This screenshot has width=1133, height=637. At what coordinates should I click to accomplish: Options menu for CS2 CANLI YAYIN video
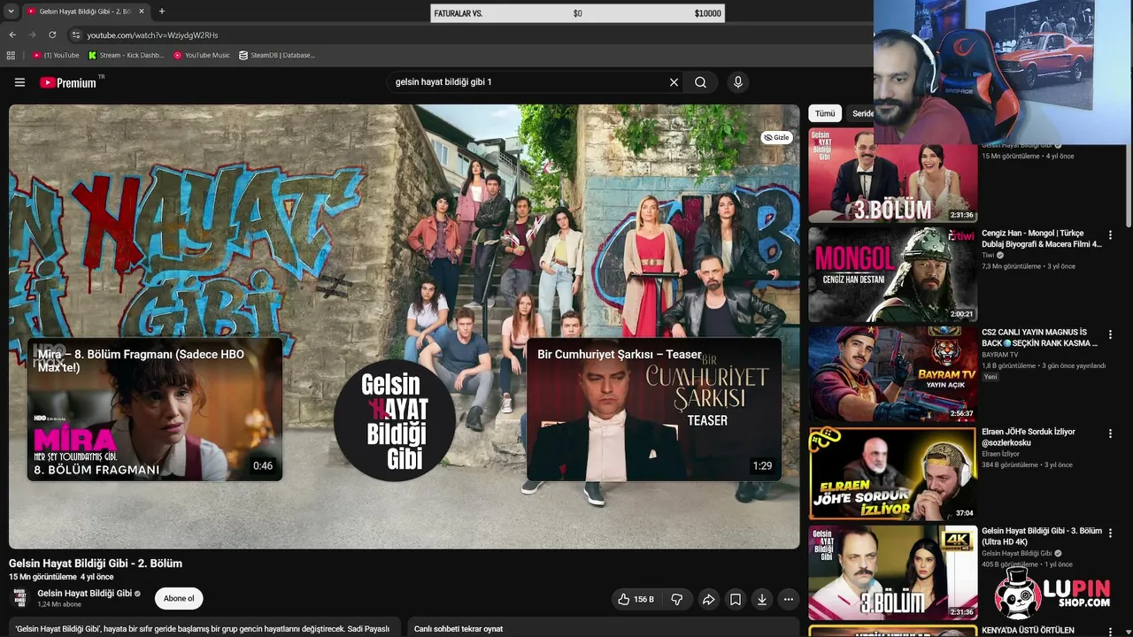pos(1110,334)
